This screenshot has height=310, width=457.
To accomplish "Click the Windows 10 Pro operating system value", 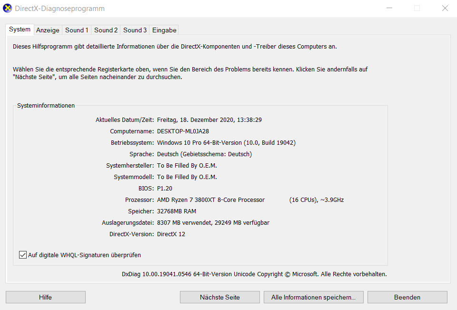I will 226,142.
